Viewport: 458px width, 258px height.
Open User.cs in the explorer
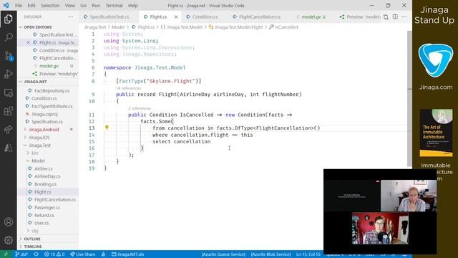pyautogui.click(x=42, y=223)
